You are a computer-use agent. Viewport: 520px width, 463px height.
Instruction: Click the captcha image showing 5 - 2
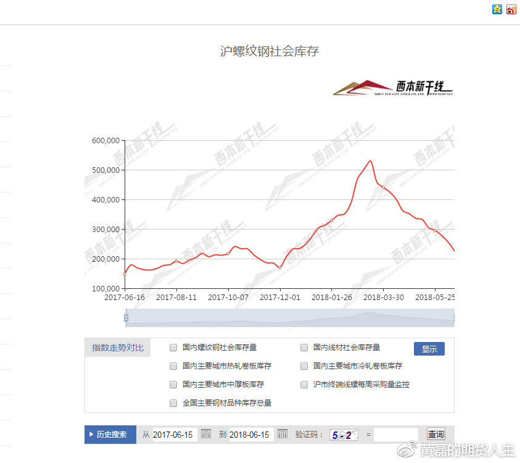(x=343, y=435)
